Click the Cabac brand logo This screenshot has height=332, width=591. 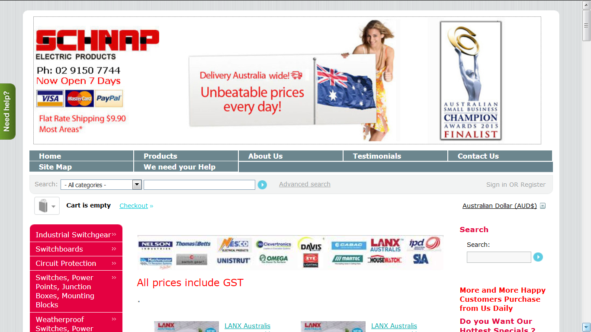[349, 246]
